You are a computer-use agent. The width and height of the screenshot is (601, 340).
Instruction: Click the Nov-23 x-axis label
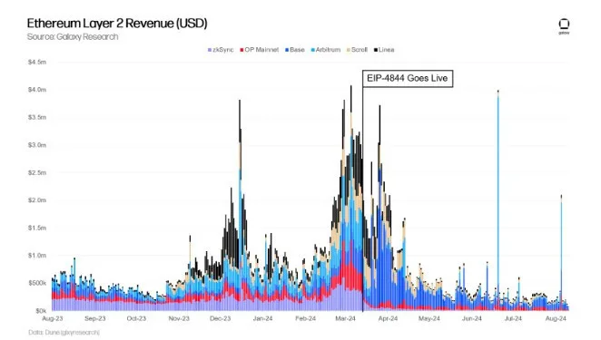point(179,318)
